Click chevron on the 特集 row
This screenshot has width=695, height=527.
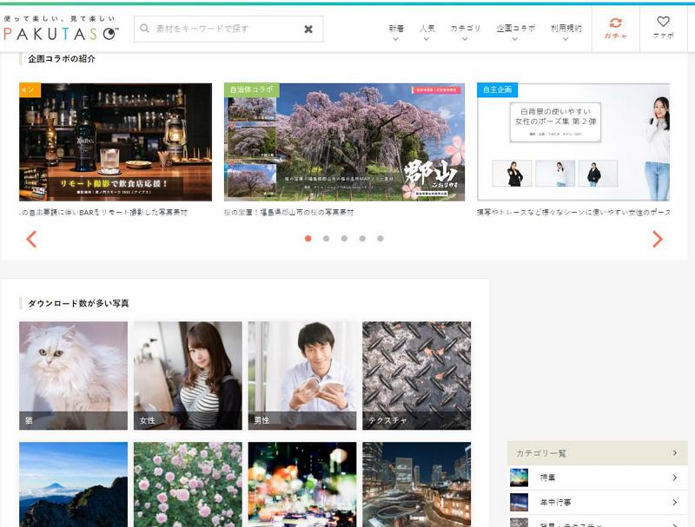point(675,478)
